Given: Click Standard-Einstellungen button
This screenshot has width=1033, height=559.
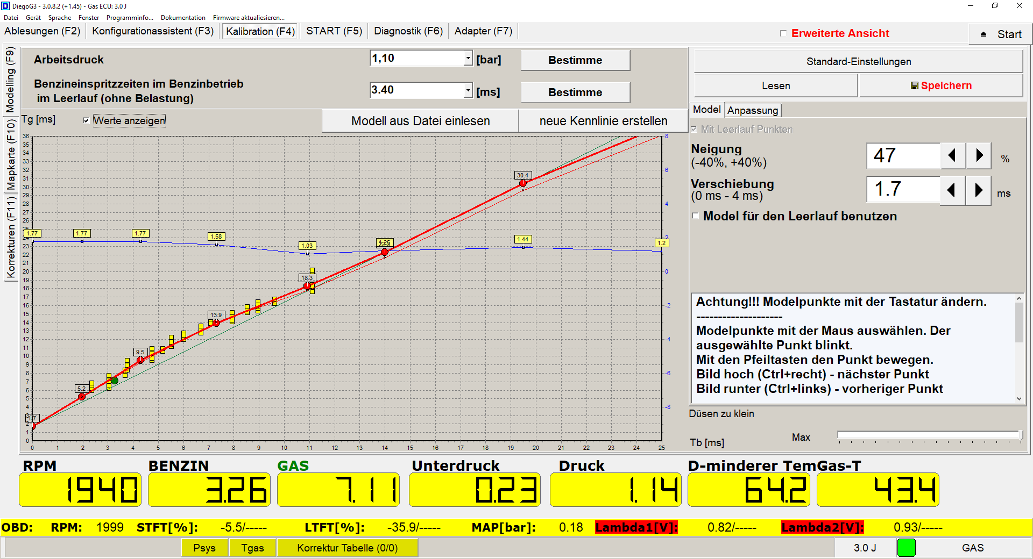Looking at the screenshot, I should coord(858,61).
